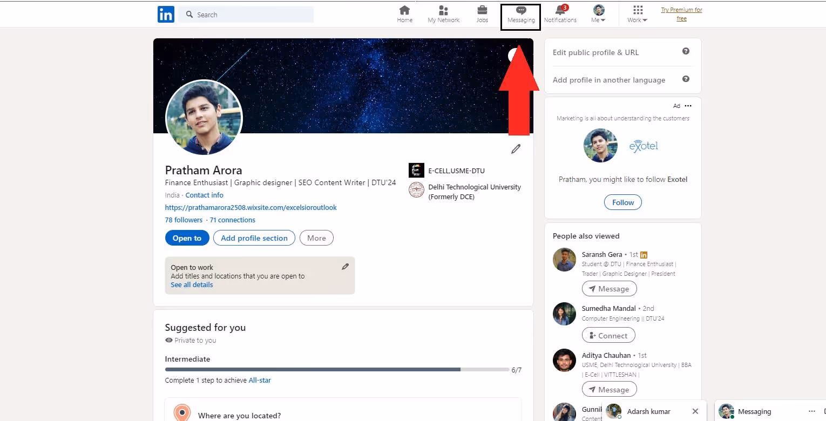Open Messaging from top navigation
This screenshot has width=826, height=421.
click(x=521, y=15)
